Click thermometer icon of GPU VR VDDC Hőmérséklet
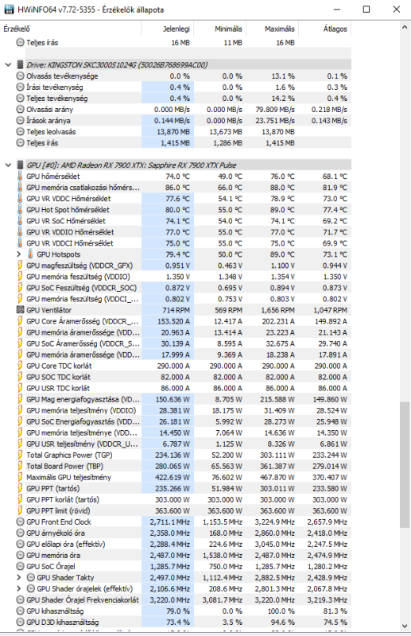The height and width of the screenshot is (636, 411). [20, 199]
